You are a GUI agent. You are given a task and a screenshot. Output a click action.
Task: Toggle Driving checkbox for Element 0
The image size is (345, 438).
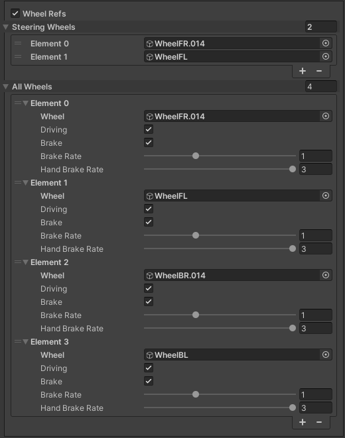click(149, 129)
